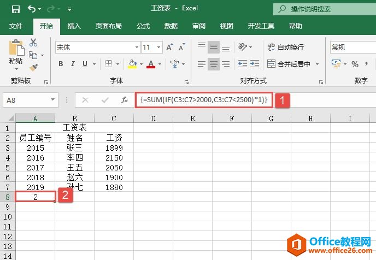Click the Undo arrow icon
This screenshot has width=376, height=260.
click(32, 9)
